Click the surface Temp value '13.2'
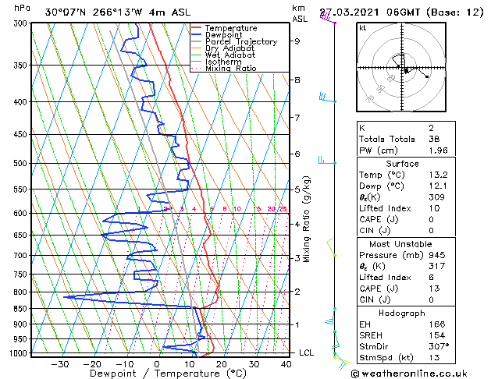 pos(438,175)
